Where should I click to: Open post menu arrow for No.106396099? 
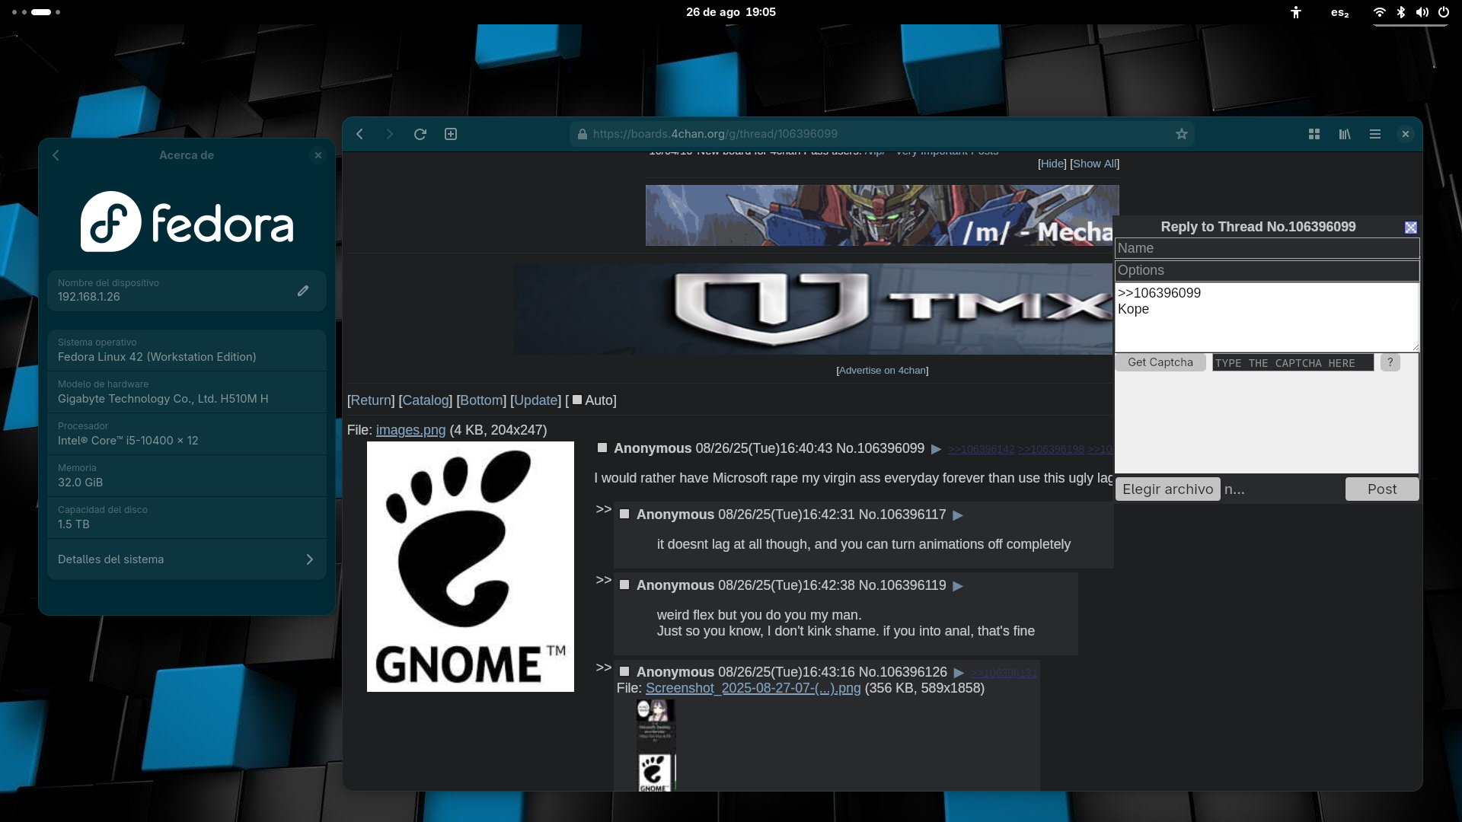point(937,449)
